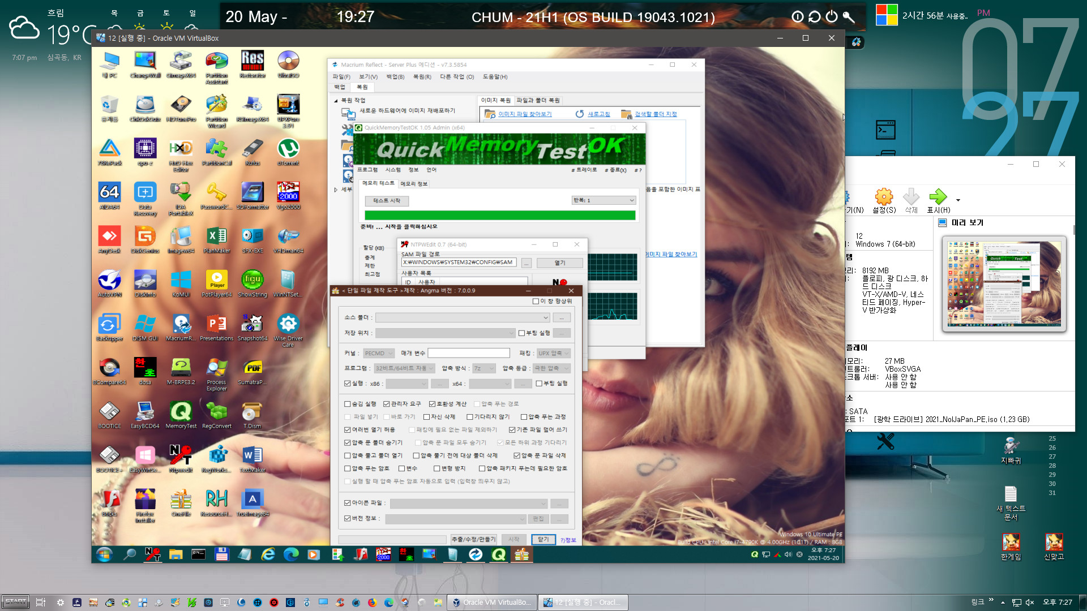Launch the MemoryTest desktop icon
Screen dimensions: 1087x611
[181, 415]
